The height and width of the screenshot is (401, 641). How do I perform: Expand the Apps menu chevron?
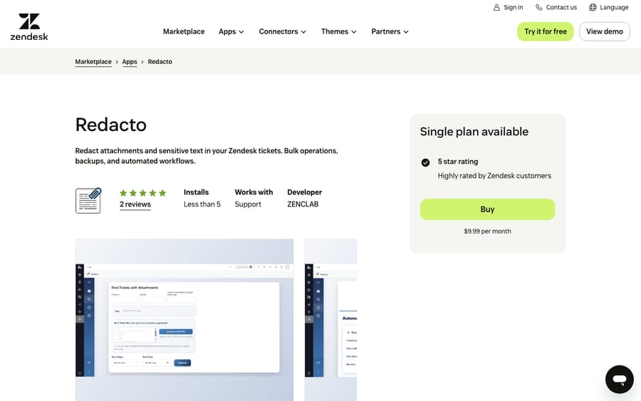(x=241, y=32)
